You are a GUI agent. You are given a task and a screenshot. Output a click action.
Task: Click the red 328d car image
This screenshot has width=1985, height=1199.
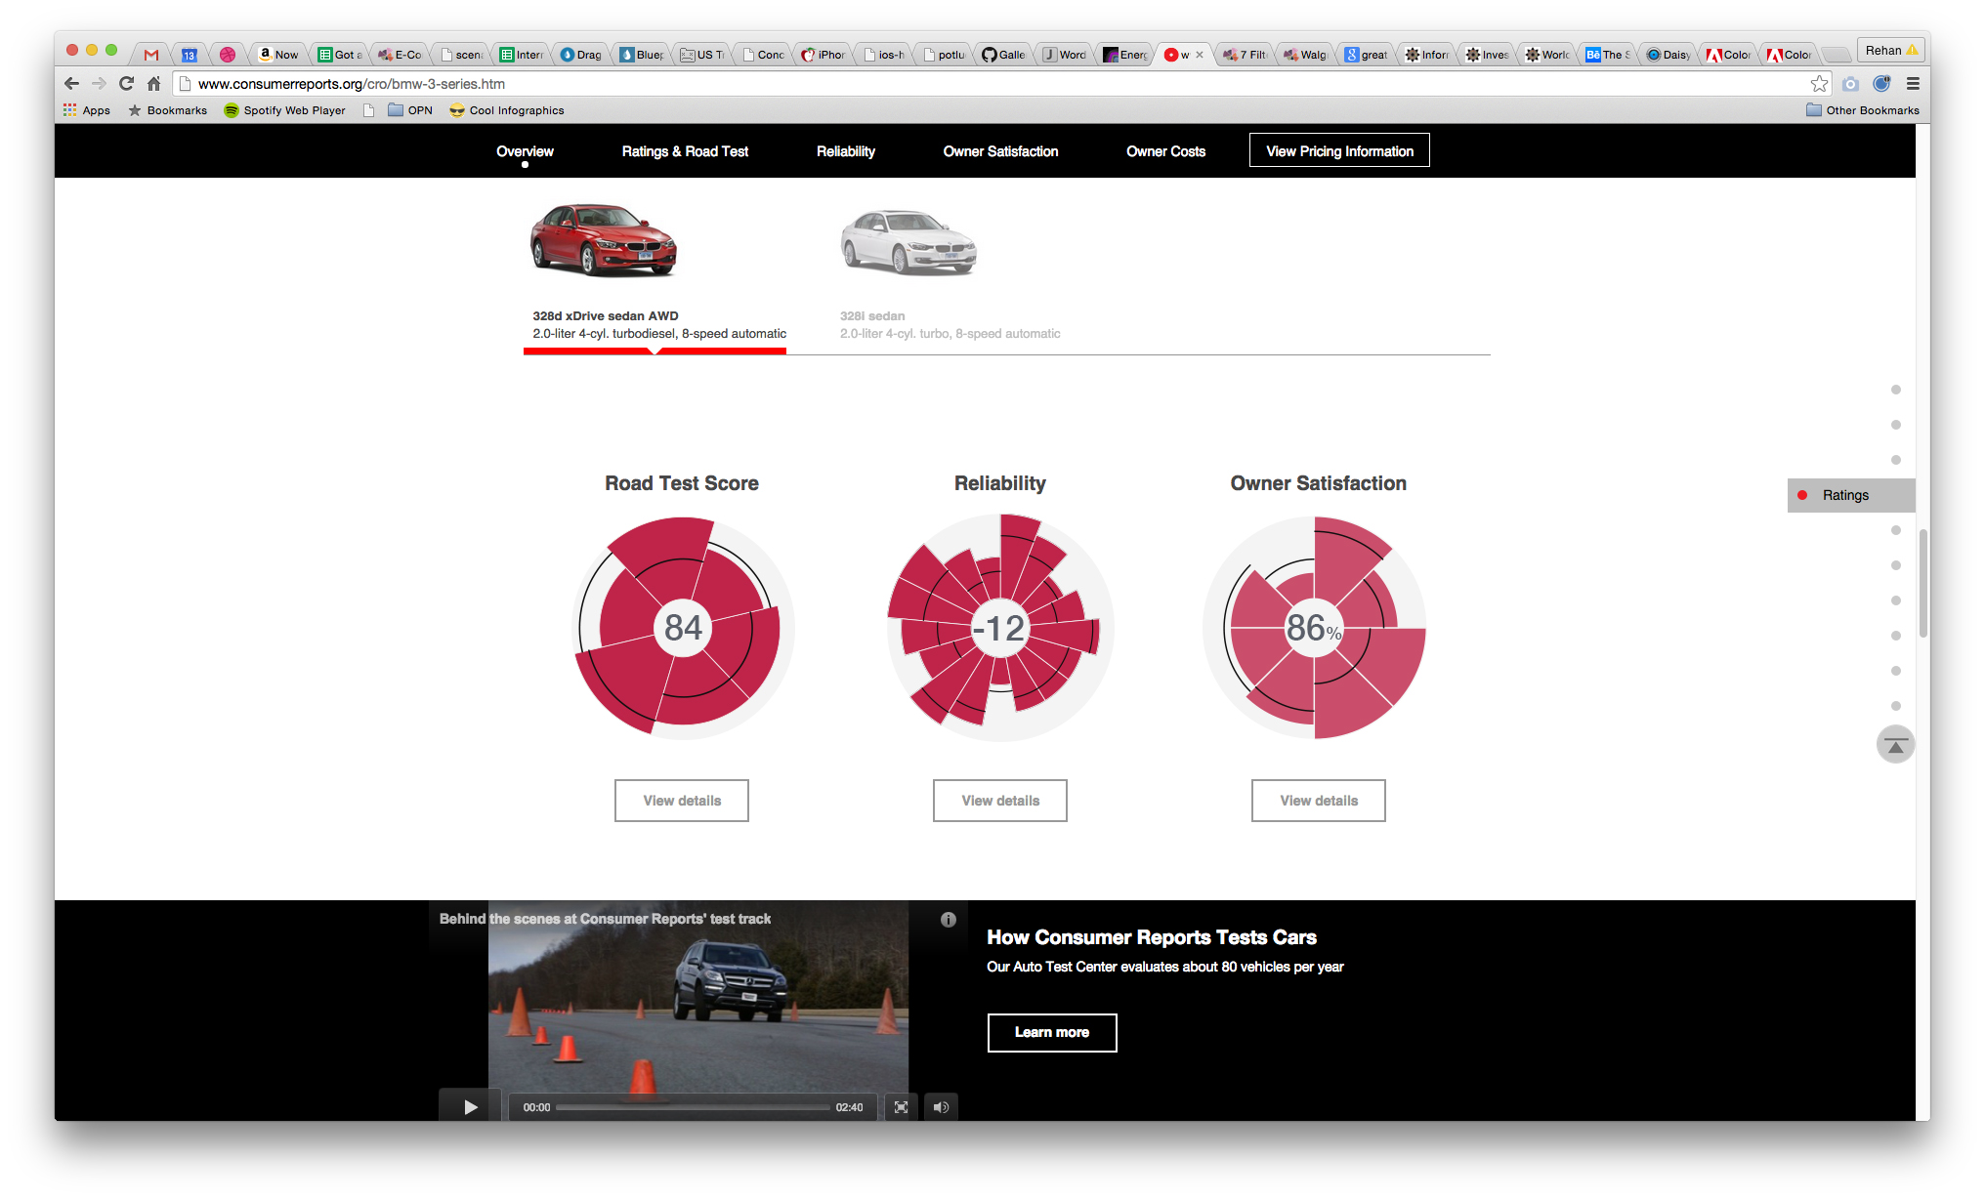tap(604, 239)
